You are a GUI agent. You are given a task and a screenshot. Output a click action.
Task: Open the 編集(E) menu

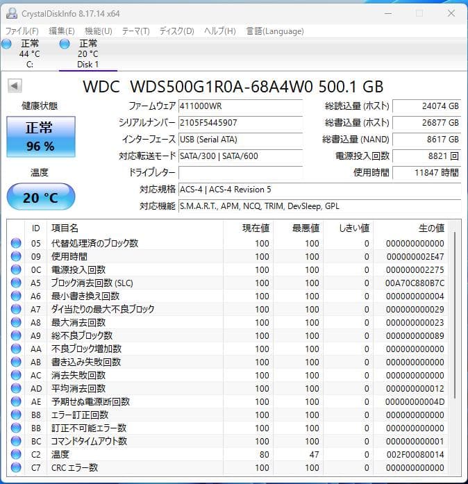click(x=61, y=31)
